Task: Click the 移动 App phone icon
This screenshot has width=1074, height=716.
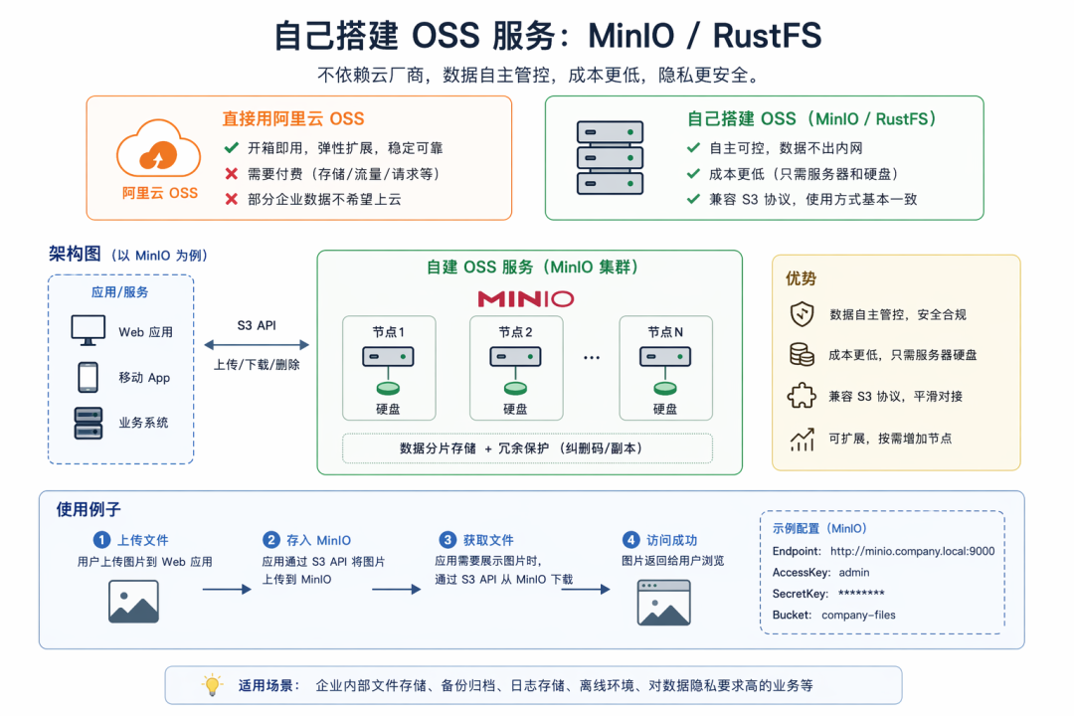Action: click(x=88, y=377)
